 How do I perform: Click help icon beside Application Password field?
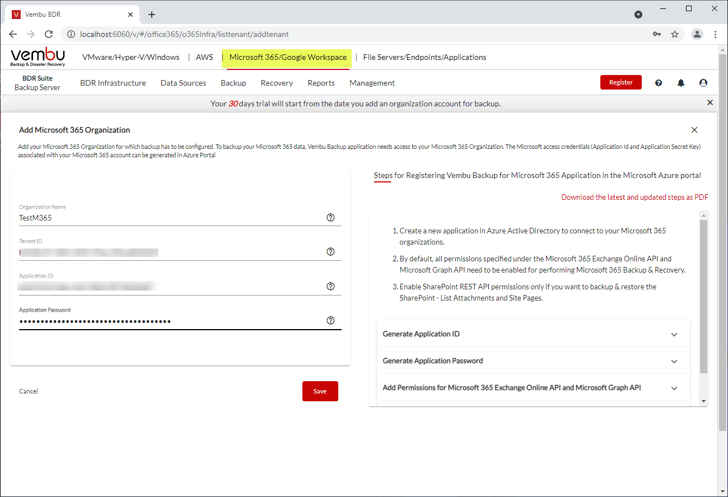(x=330, y=321)
